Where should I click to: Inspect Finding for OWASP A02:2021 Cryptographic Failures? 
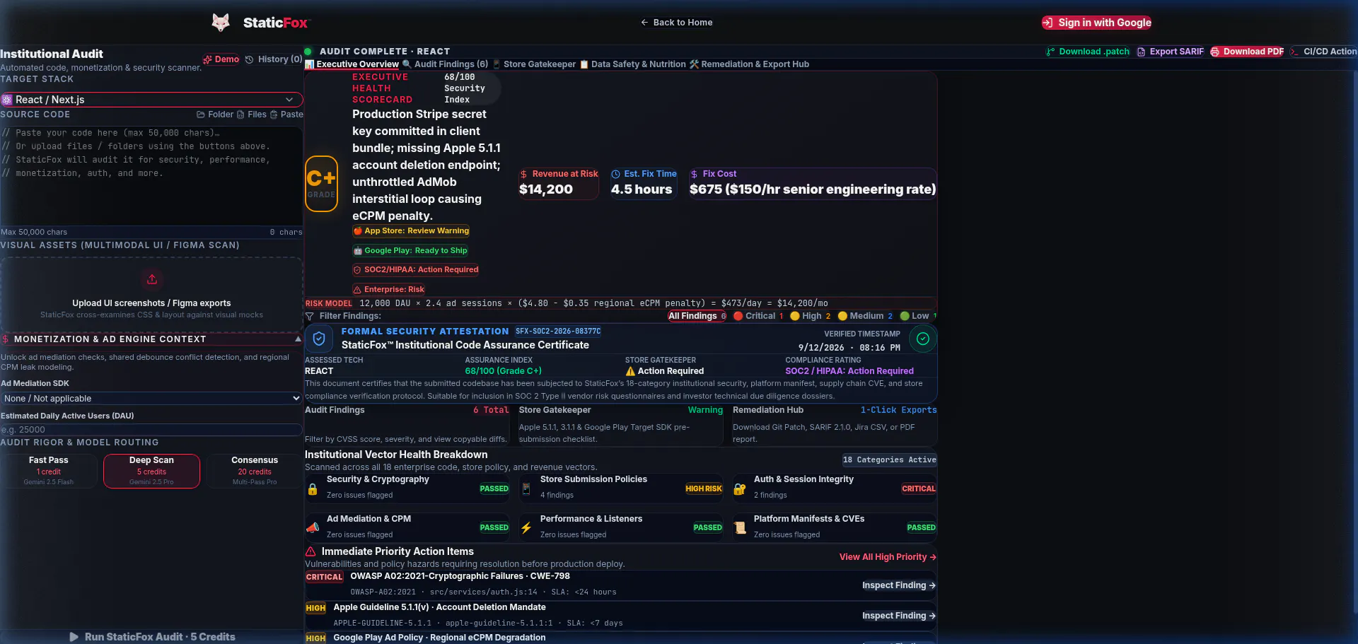[x=899, y=585]
